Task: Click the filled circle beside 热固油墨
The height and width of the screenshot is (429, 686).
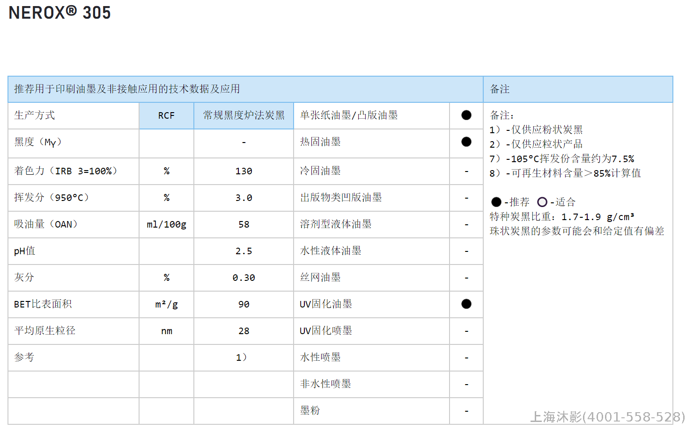Action: click(466, 141)
